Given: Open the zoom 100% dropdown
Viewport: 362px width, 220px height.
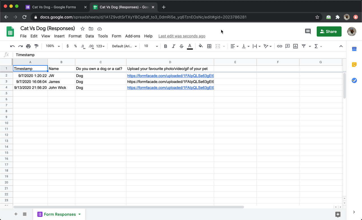Looking at the screenshot, I should pyautogui.click(x=53, y=46).
